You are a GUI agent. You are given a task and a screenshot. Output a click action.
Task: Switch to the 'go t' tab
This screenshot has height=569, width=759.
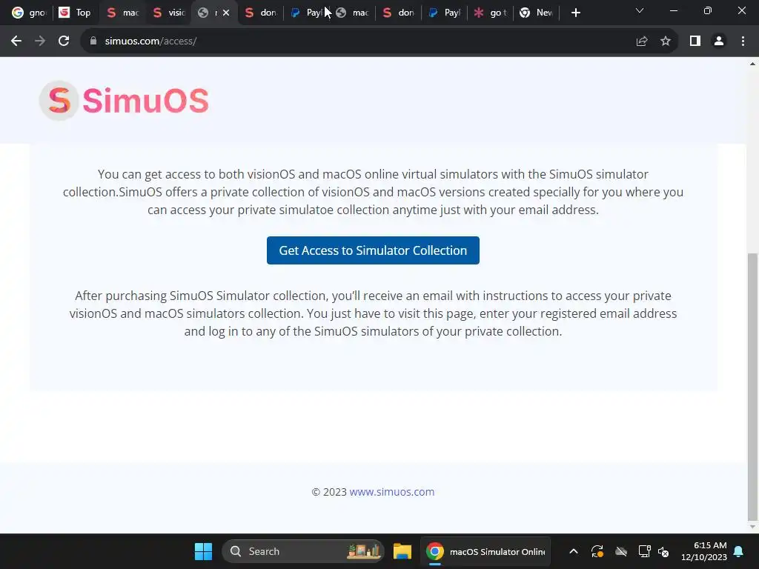[x=490, y=13]
